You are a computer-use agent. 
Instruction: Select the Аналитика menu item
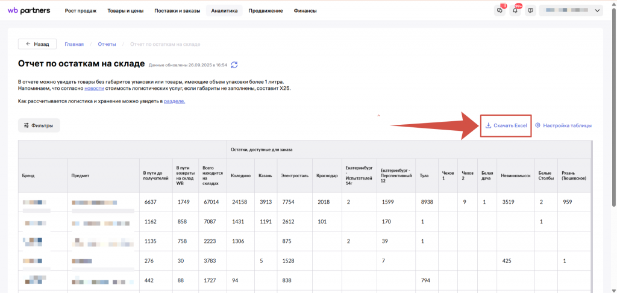(x=224, y=11)
